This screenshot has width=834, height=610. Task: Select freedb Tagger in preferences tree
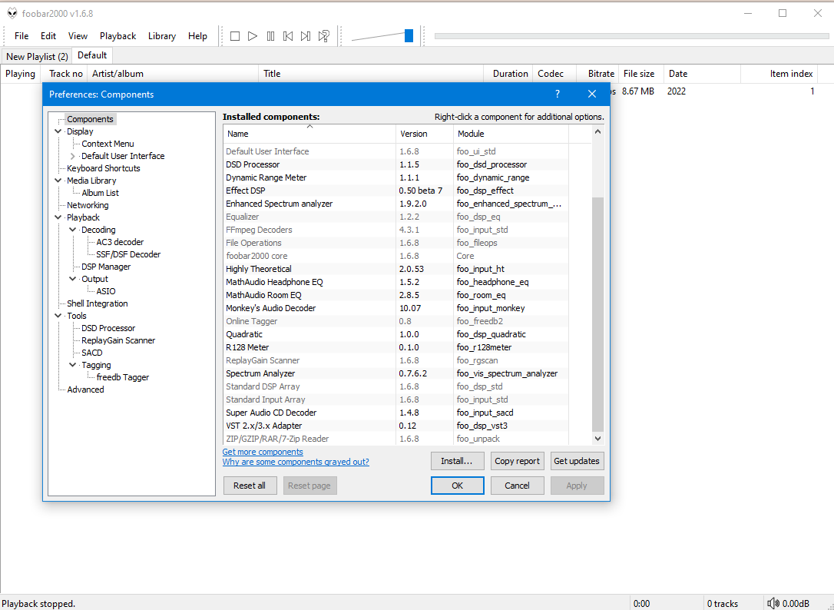[122, 377]
